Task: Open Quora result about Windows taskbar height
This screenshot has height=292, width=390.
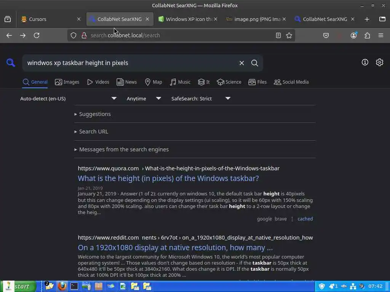Action: click(x=168, y=178)
